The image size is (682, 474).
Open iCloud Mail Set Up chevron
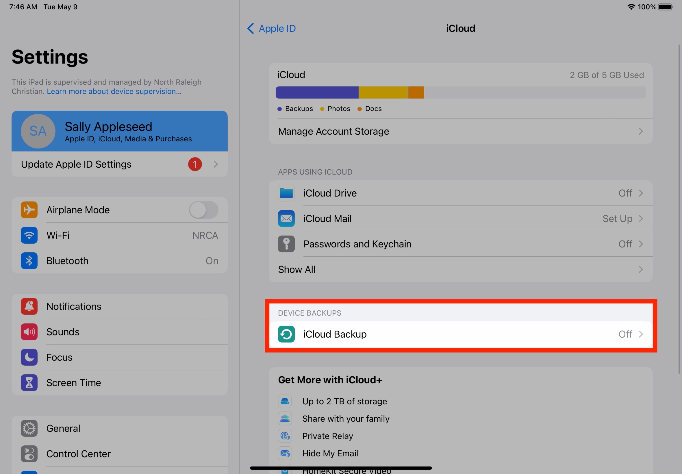point(641,219)
